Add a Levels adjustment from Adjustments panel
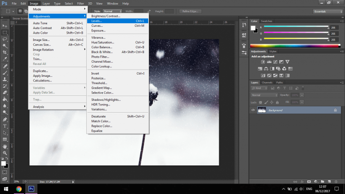 (x=269, y=62)
